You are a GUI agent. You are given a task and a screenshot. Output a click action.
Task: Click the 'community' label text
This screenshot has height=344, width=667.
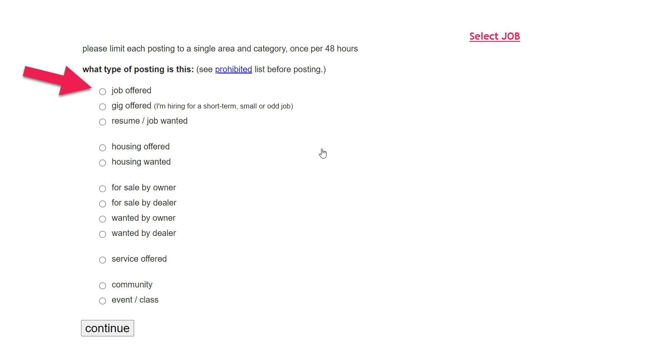point(132,284)
